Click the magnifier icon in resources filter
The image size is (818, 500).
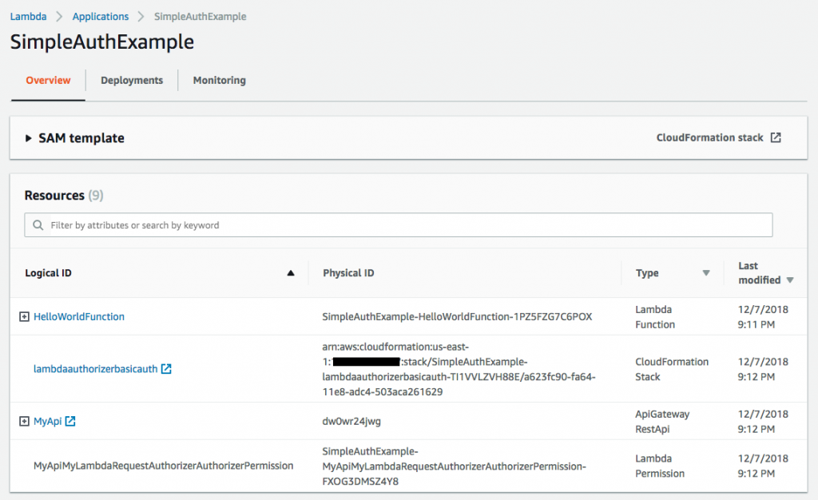(38, 224)
